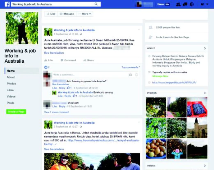Screen dimensions: 214x170
Task: Select Posts in the page sidebar
Action: [x=11, y=103]
